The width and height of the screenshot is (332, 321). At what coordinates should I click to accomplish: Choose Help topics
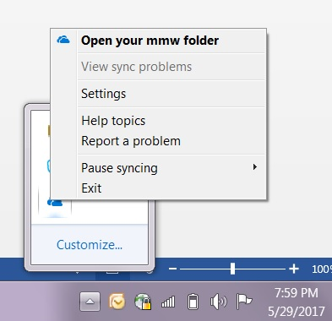pyautogui.click(x=171, y=121)
